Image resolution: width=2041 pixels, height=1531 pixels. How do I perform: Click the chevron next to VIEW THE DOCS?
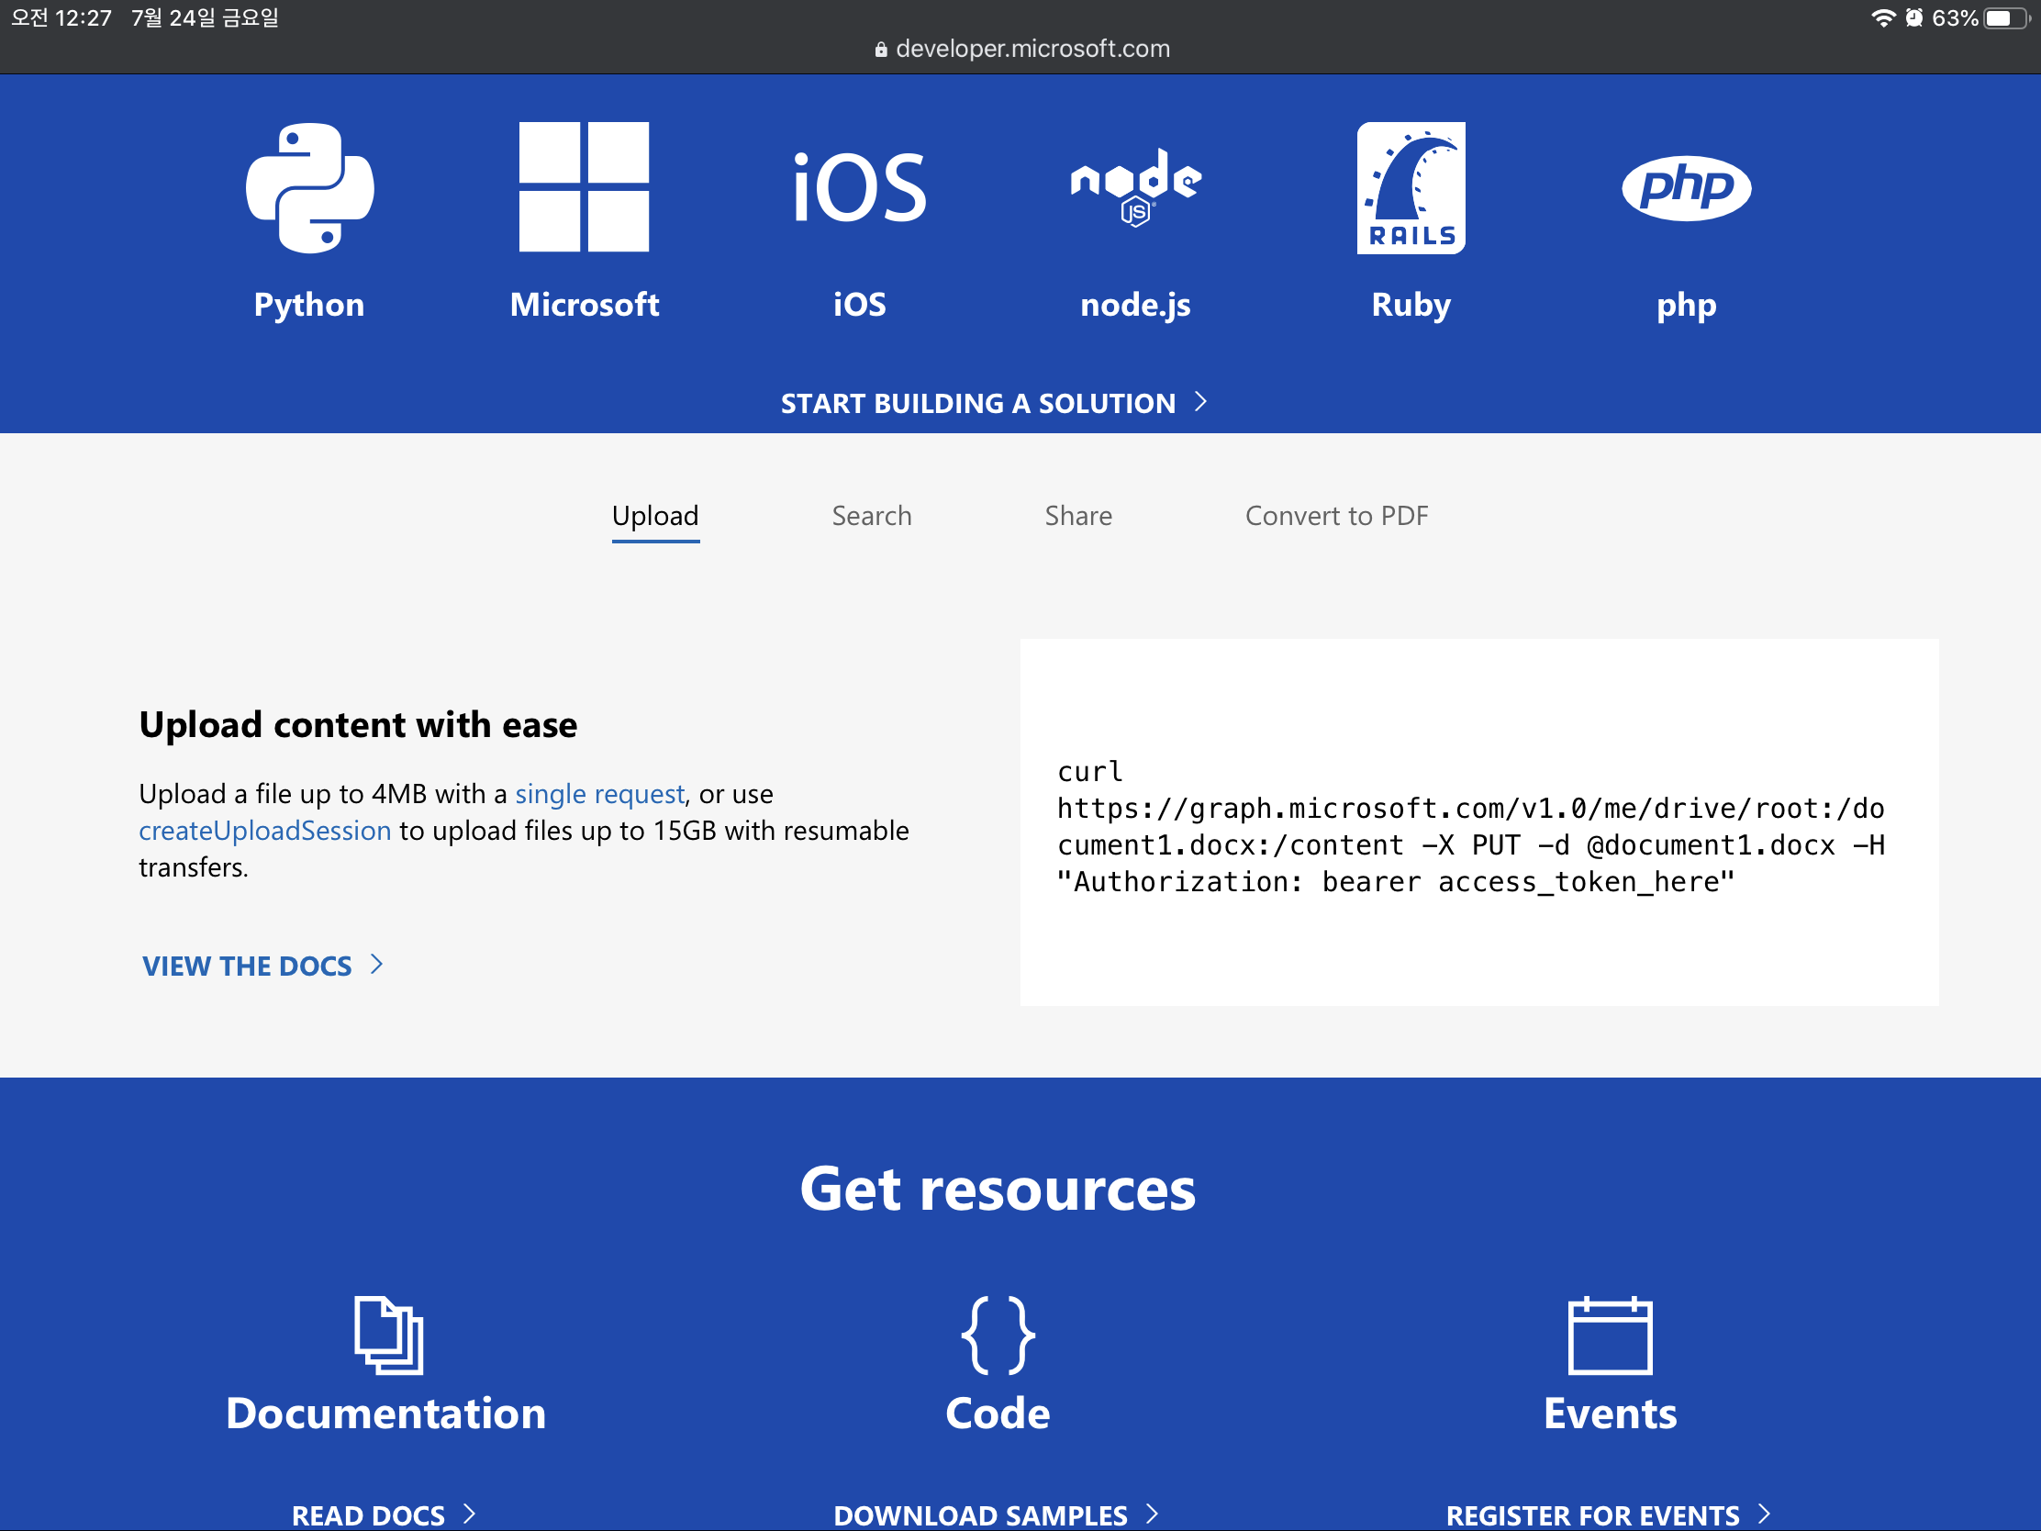pyautogui.click(x=375, y=965)
